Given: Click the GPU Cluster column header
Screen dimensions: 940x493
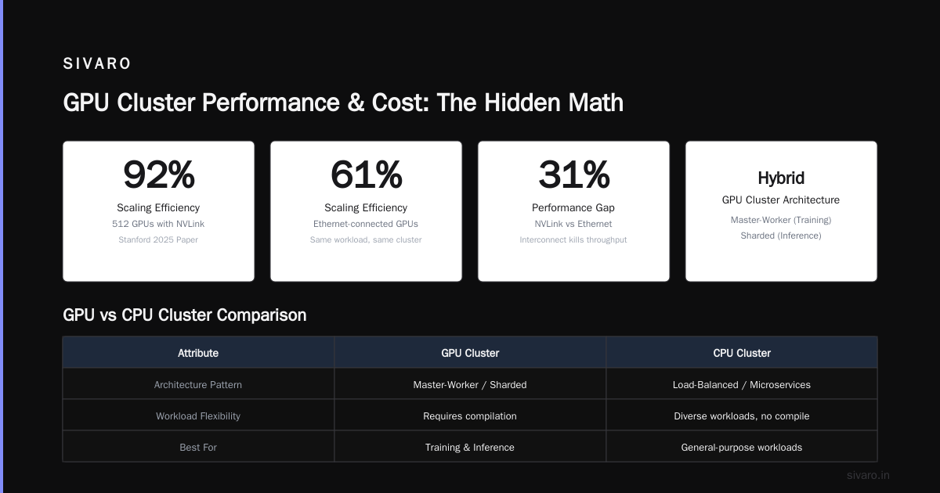Looking at the screenshot, I should 470,353.
